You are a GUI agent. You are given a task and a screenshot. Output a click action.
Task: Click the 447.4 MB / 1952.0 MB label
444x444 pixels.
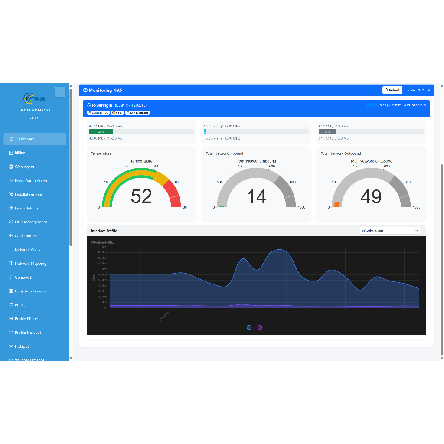[x=106, y=126]
